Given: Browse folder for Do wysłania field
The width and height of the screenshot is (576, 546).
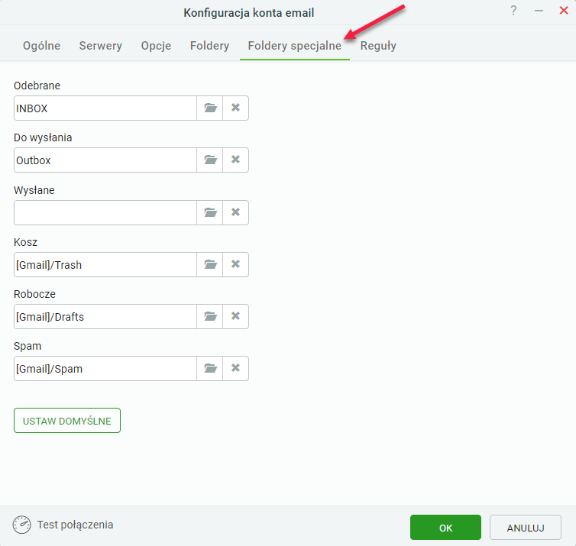Looking at the screenshot, I should point(210,160).
